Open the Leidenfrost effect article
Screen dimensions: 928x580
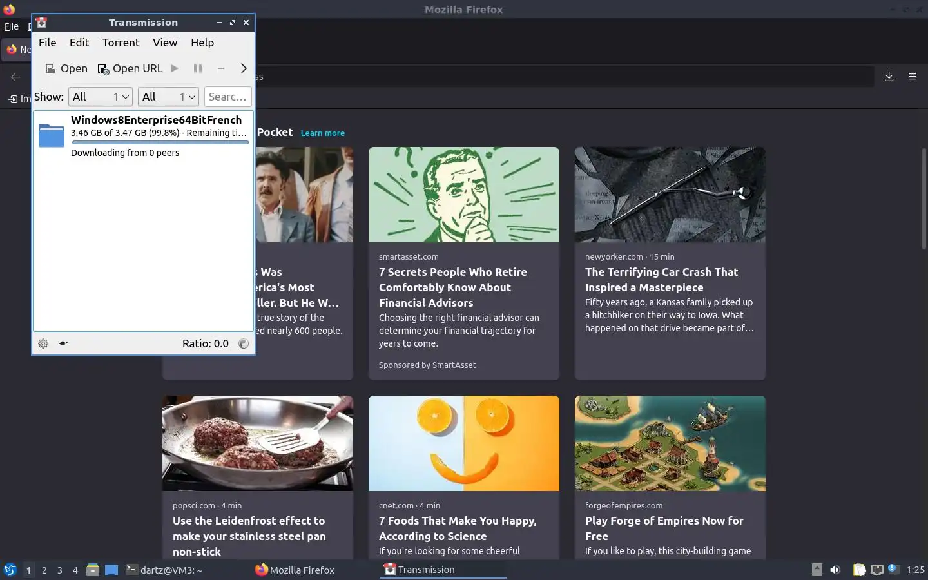pos(249,536)
